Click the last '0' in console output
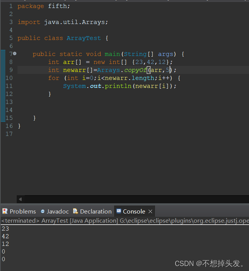Screen dimensions: 249x271 pyautogui.click(x=3, y=259)
